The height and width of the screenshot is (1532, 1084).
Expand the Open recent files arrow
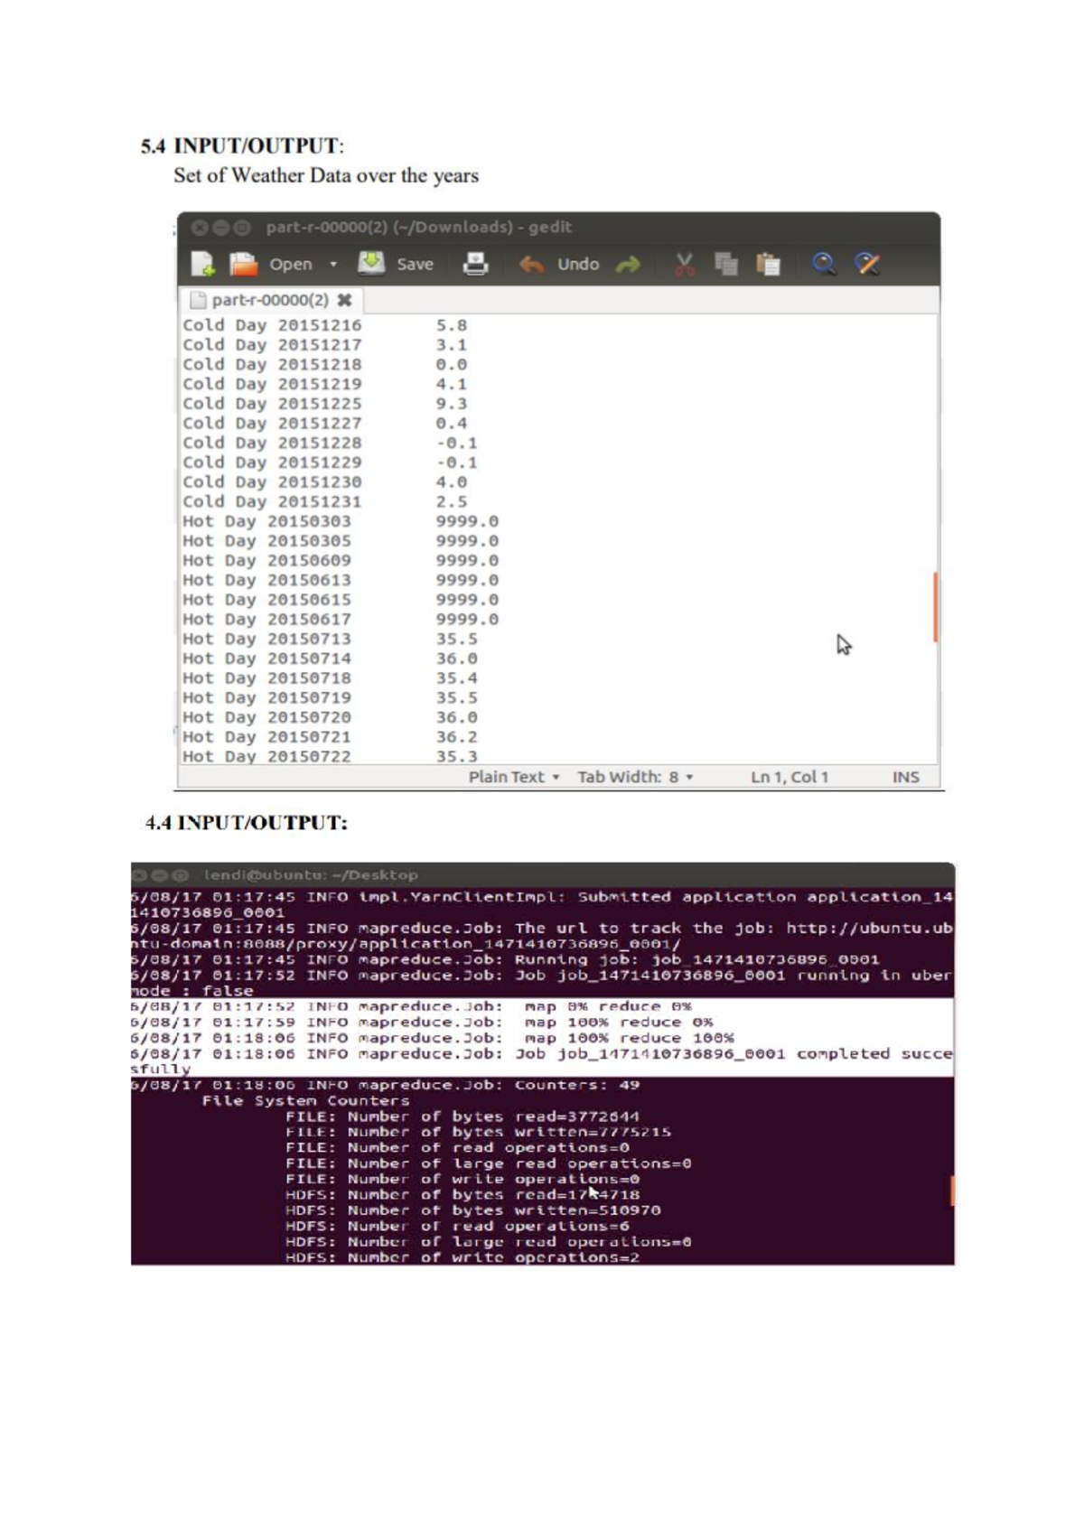pyautogui.click(x=333, y=265)
